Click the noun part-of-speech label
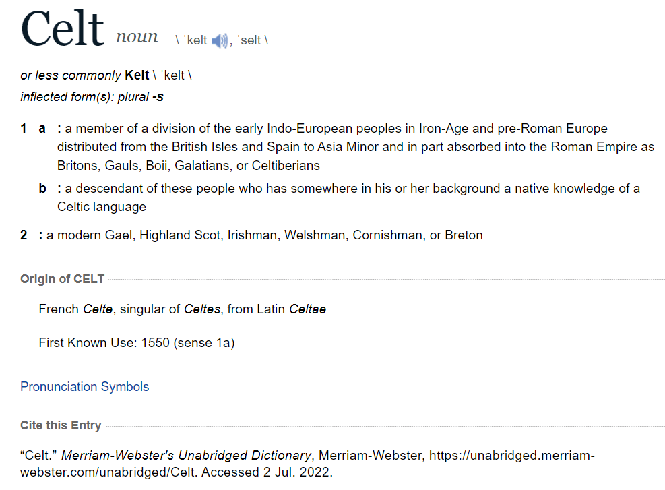The height and width of the screenshot is (490, 665). 137,38
